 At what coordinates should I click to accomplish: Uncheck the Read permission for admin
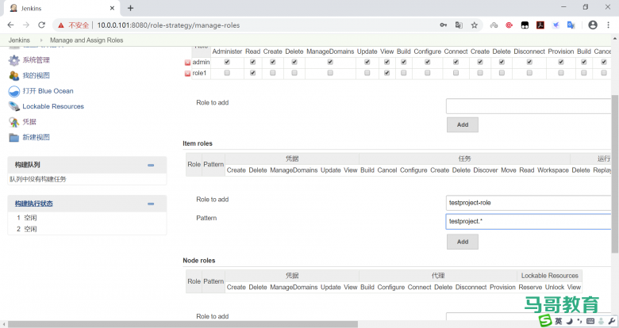pos(252,62)
